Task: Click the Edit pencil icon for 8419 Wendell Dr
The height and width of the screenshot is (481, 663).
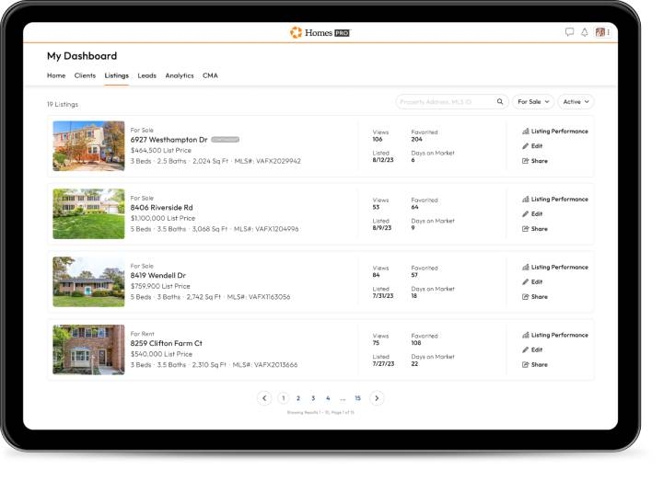Action: [525, 282]
